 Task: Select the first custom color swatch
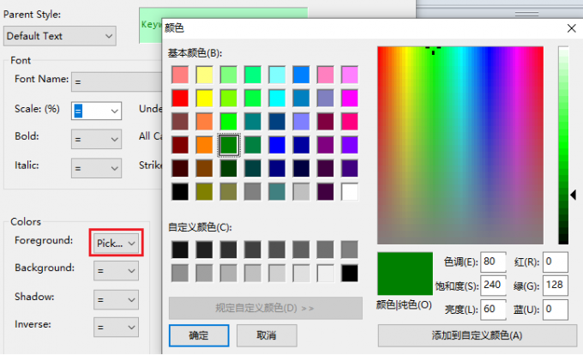pyautogui.click(x=180, y=250)
